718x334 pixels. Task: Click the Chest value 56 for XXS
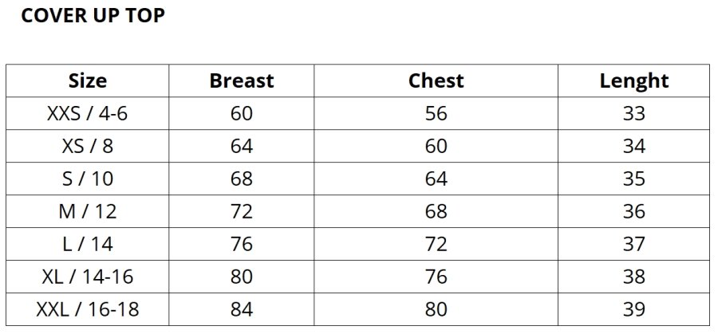click(436, 113)
